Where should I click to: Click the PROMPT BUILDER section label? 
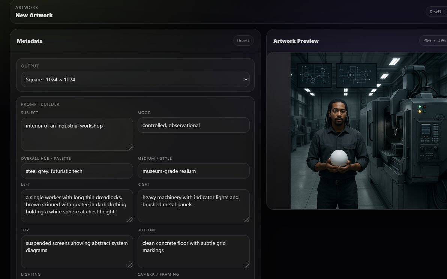coord(40,104)
